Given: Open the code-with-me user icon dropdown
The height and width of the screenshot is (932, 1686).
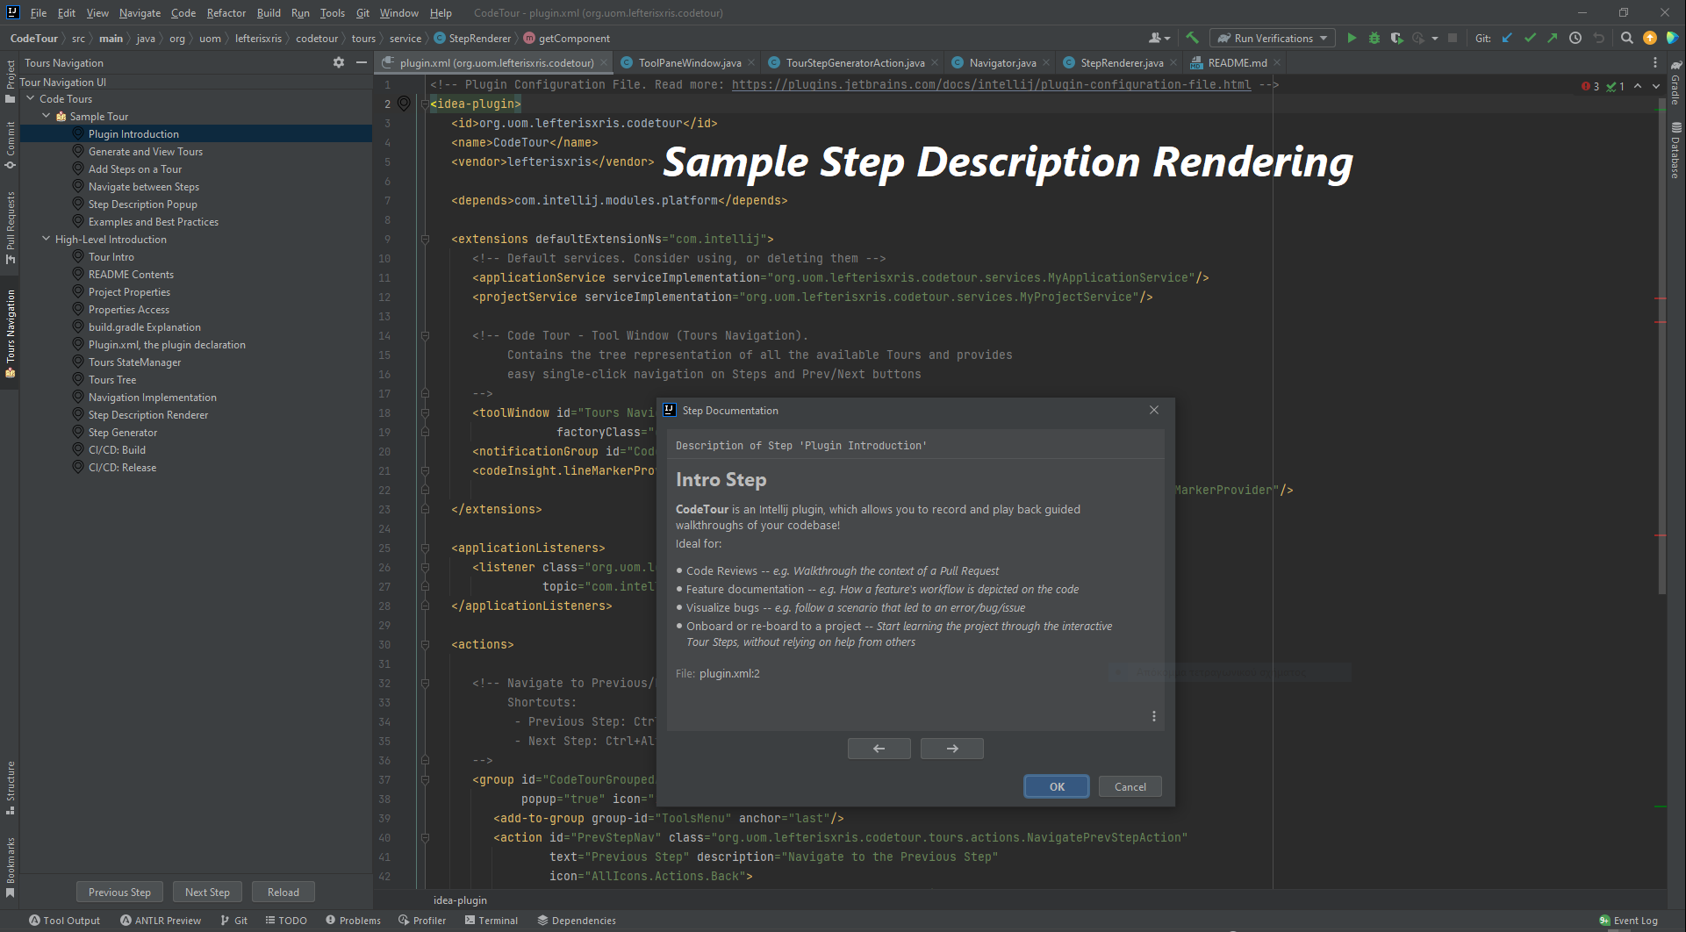Looking at the screenshot, I should coord(1159,38).
